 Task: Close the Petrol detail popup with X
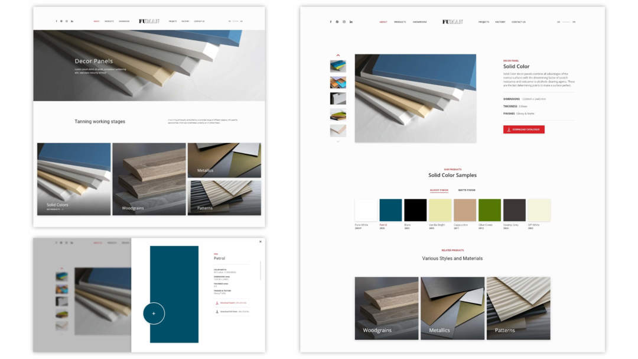261,242
